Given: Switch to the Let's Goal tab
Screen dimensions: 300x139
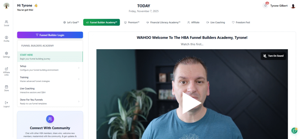Looking at the screenshot, I should tap(71, 22).
